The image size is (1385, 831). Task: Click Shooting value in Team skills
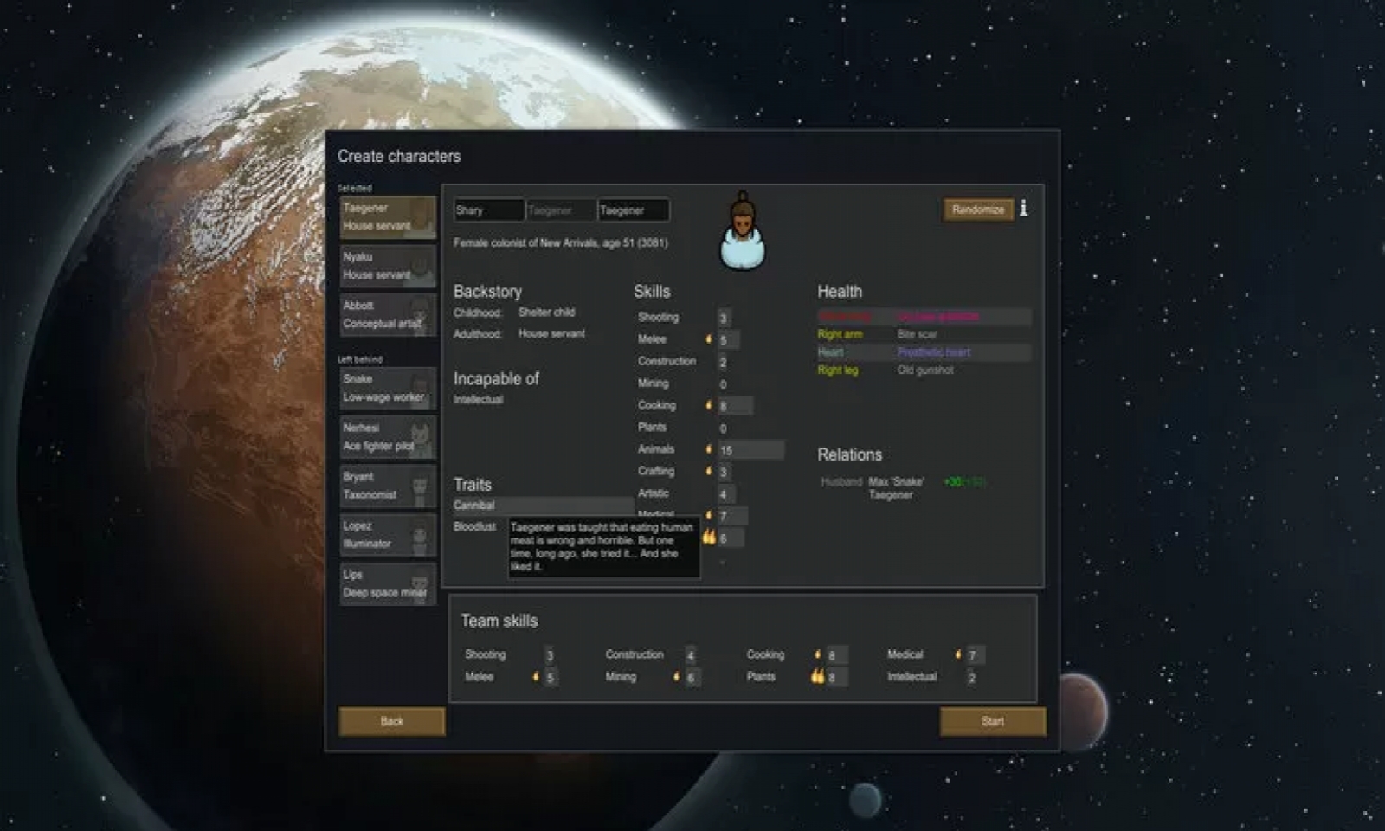(x=549, y=655)
